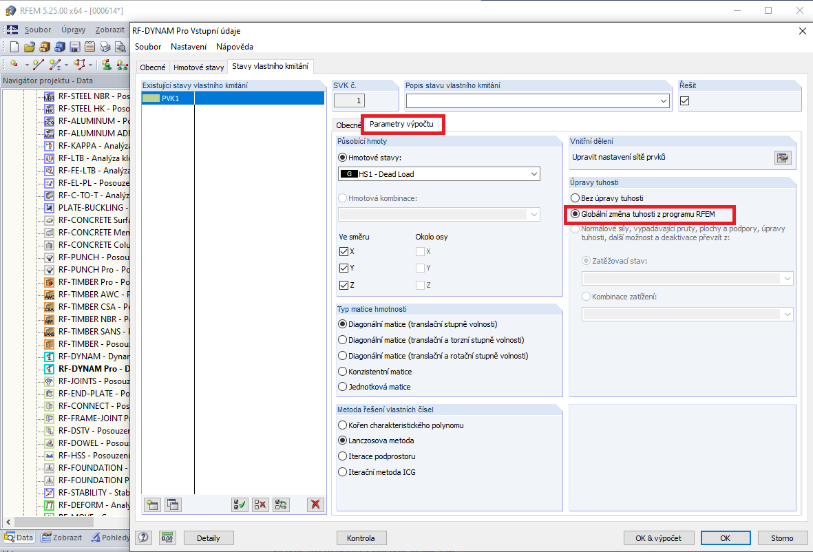Click New model icon in RFEM toolbar
Viewport: 813px width, 552px height.
[x=14, y=47]
